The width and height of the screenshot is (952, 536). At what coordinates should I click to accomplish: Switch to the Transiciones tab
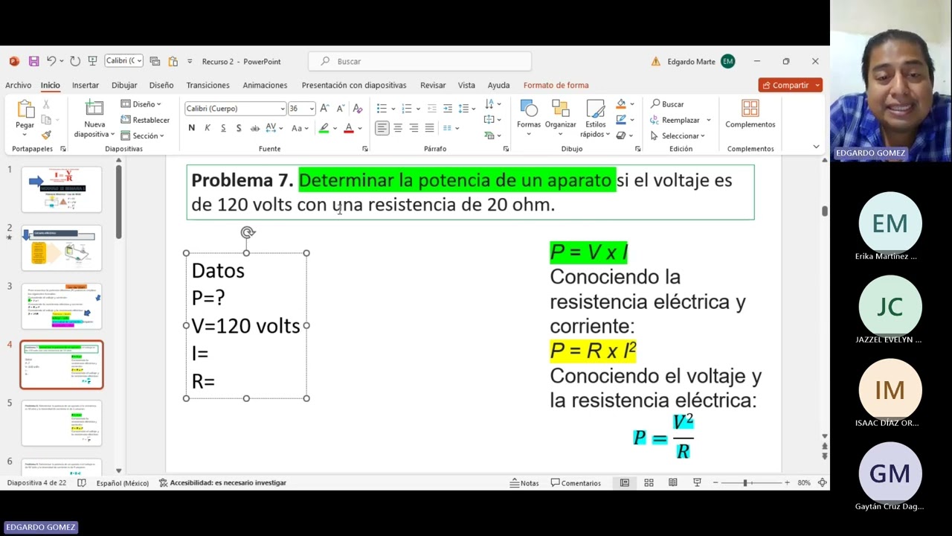pyautogui.click(x=208, y=86)
